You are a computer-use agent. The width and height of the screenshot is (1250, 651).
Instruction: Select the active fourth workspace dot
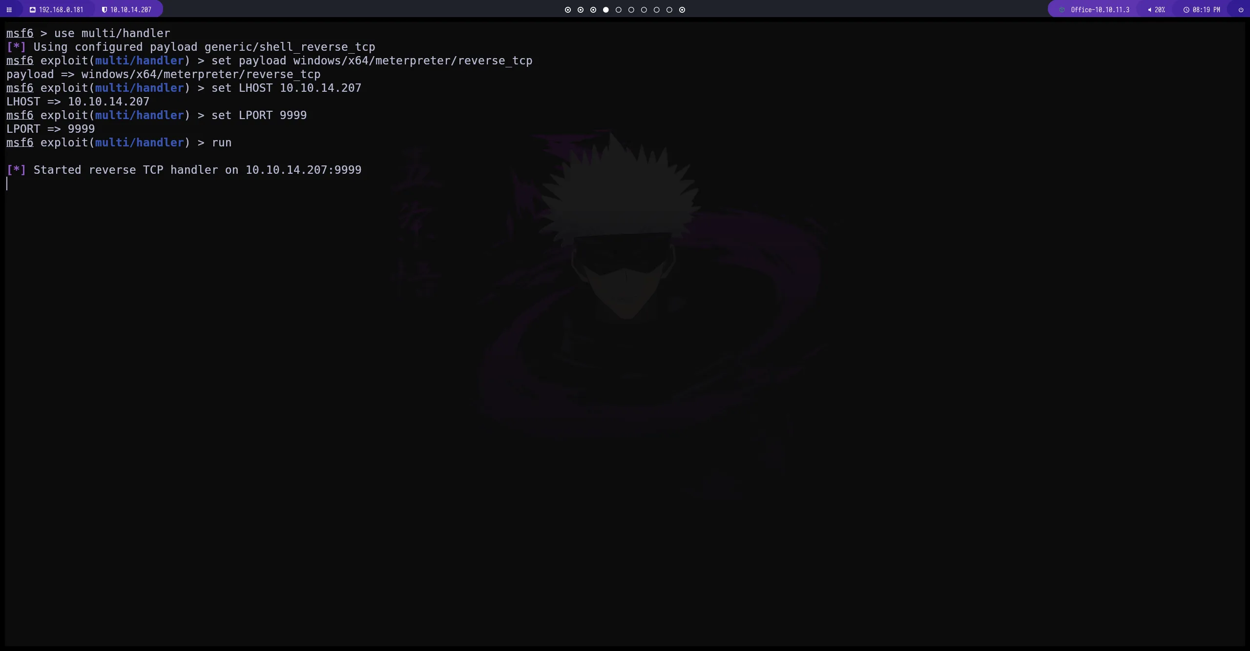(606, 10)
